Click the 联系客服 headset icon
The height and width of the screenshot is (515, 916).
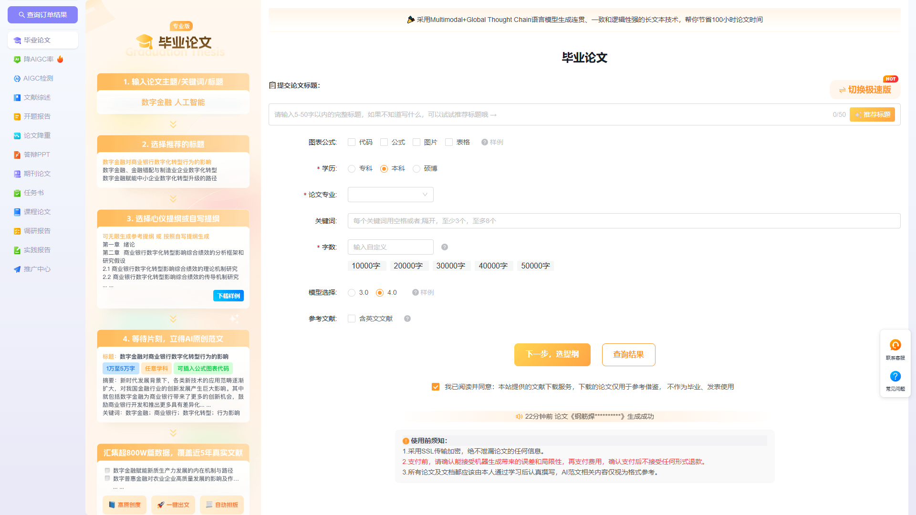[x=895, y=345]
